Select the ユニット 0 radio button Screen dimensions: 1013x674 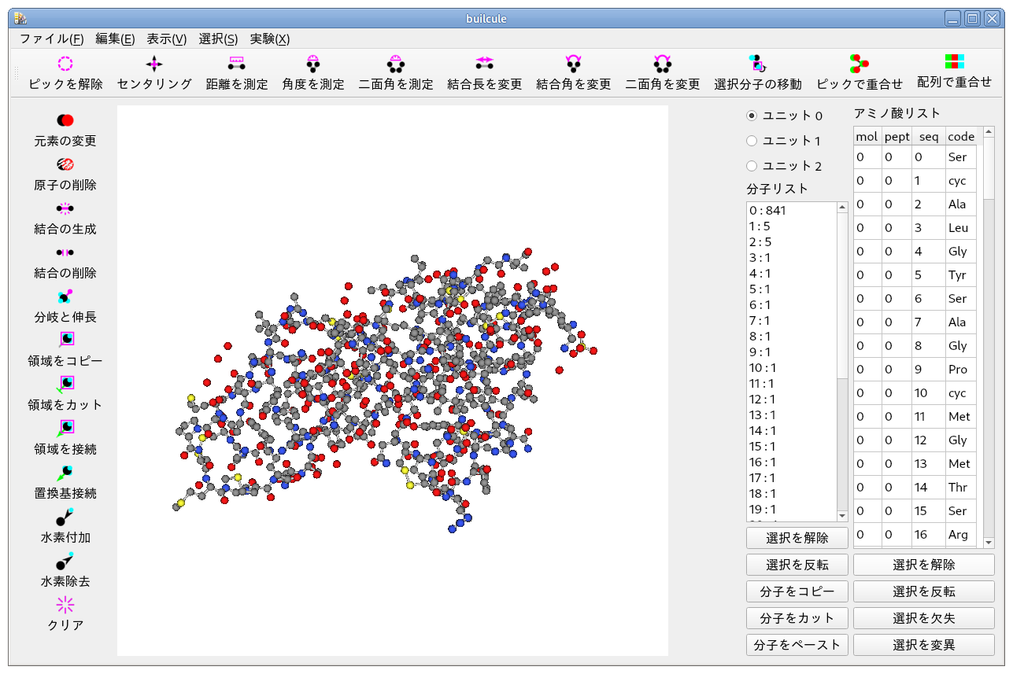tap(752, 116)
